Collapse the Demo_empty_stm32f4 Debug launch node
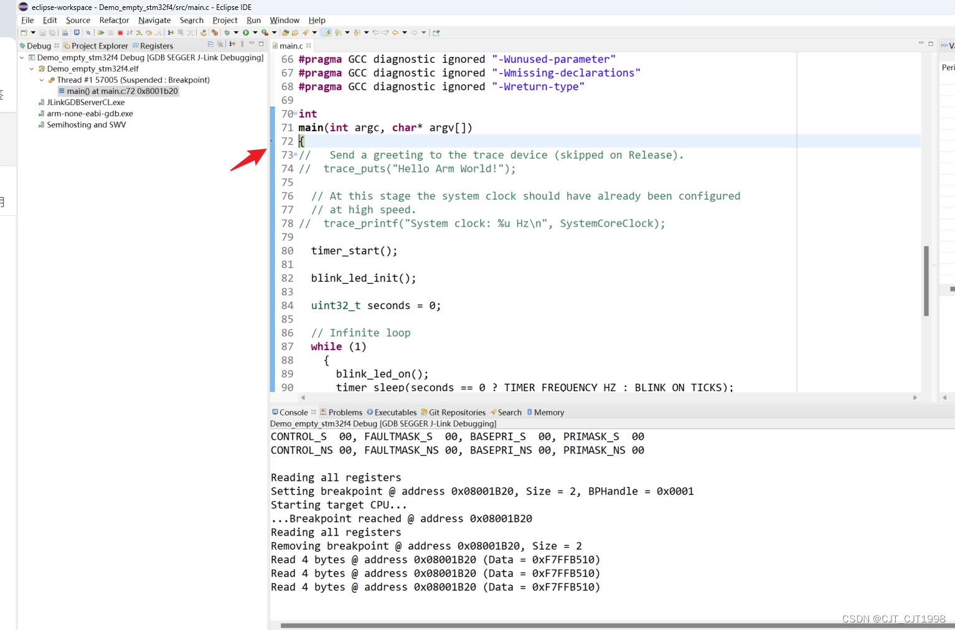This screenshot has height=630, width=955. (22, 57)
